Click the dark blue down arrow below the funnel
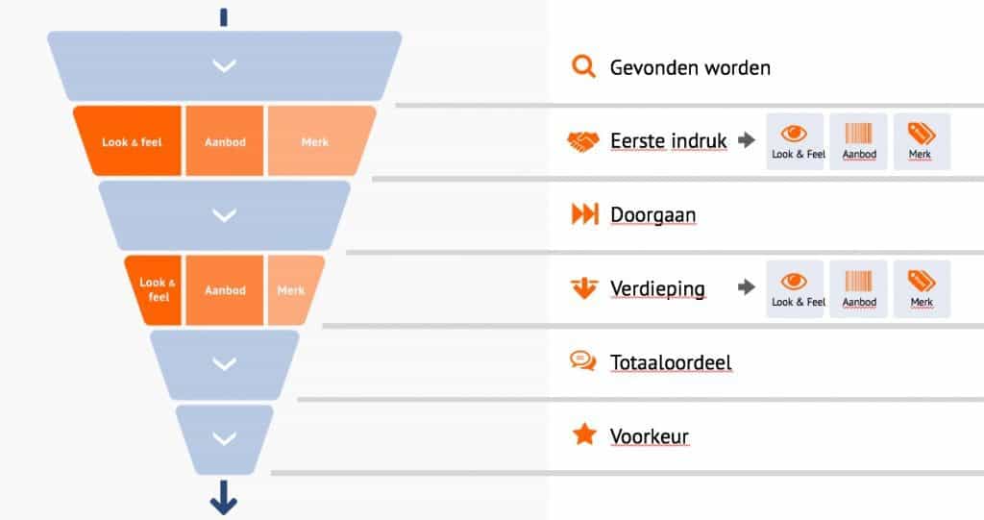This screenshot has height=520, width=984. point(224,497)
